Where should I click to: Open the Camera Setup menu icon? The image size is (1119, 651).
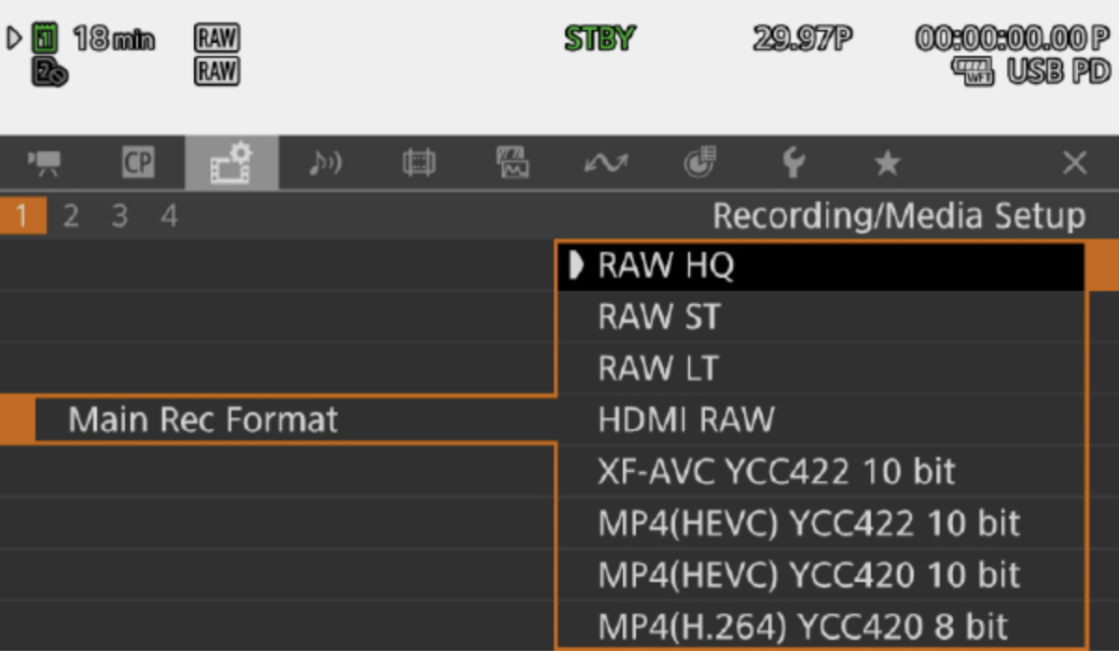tap(44, 164)
